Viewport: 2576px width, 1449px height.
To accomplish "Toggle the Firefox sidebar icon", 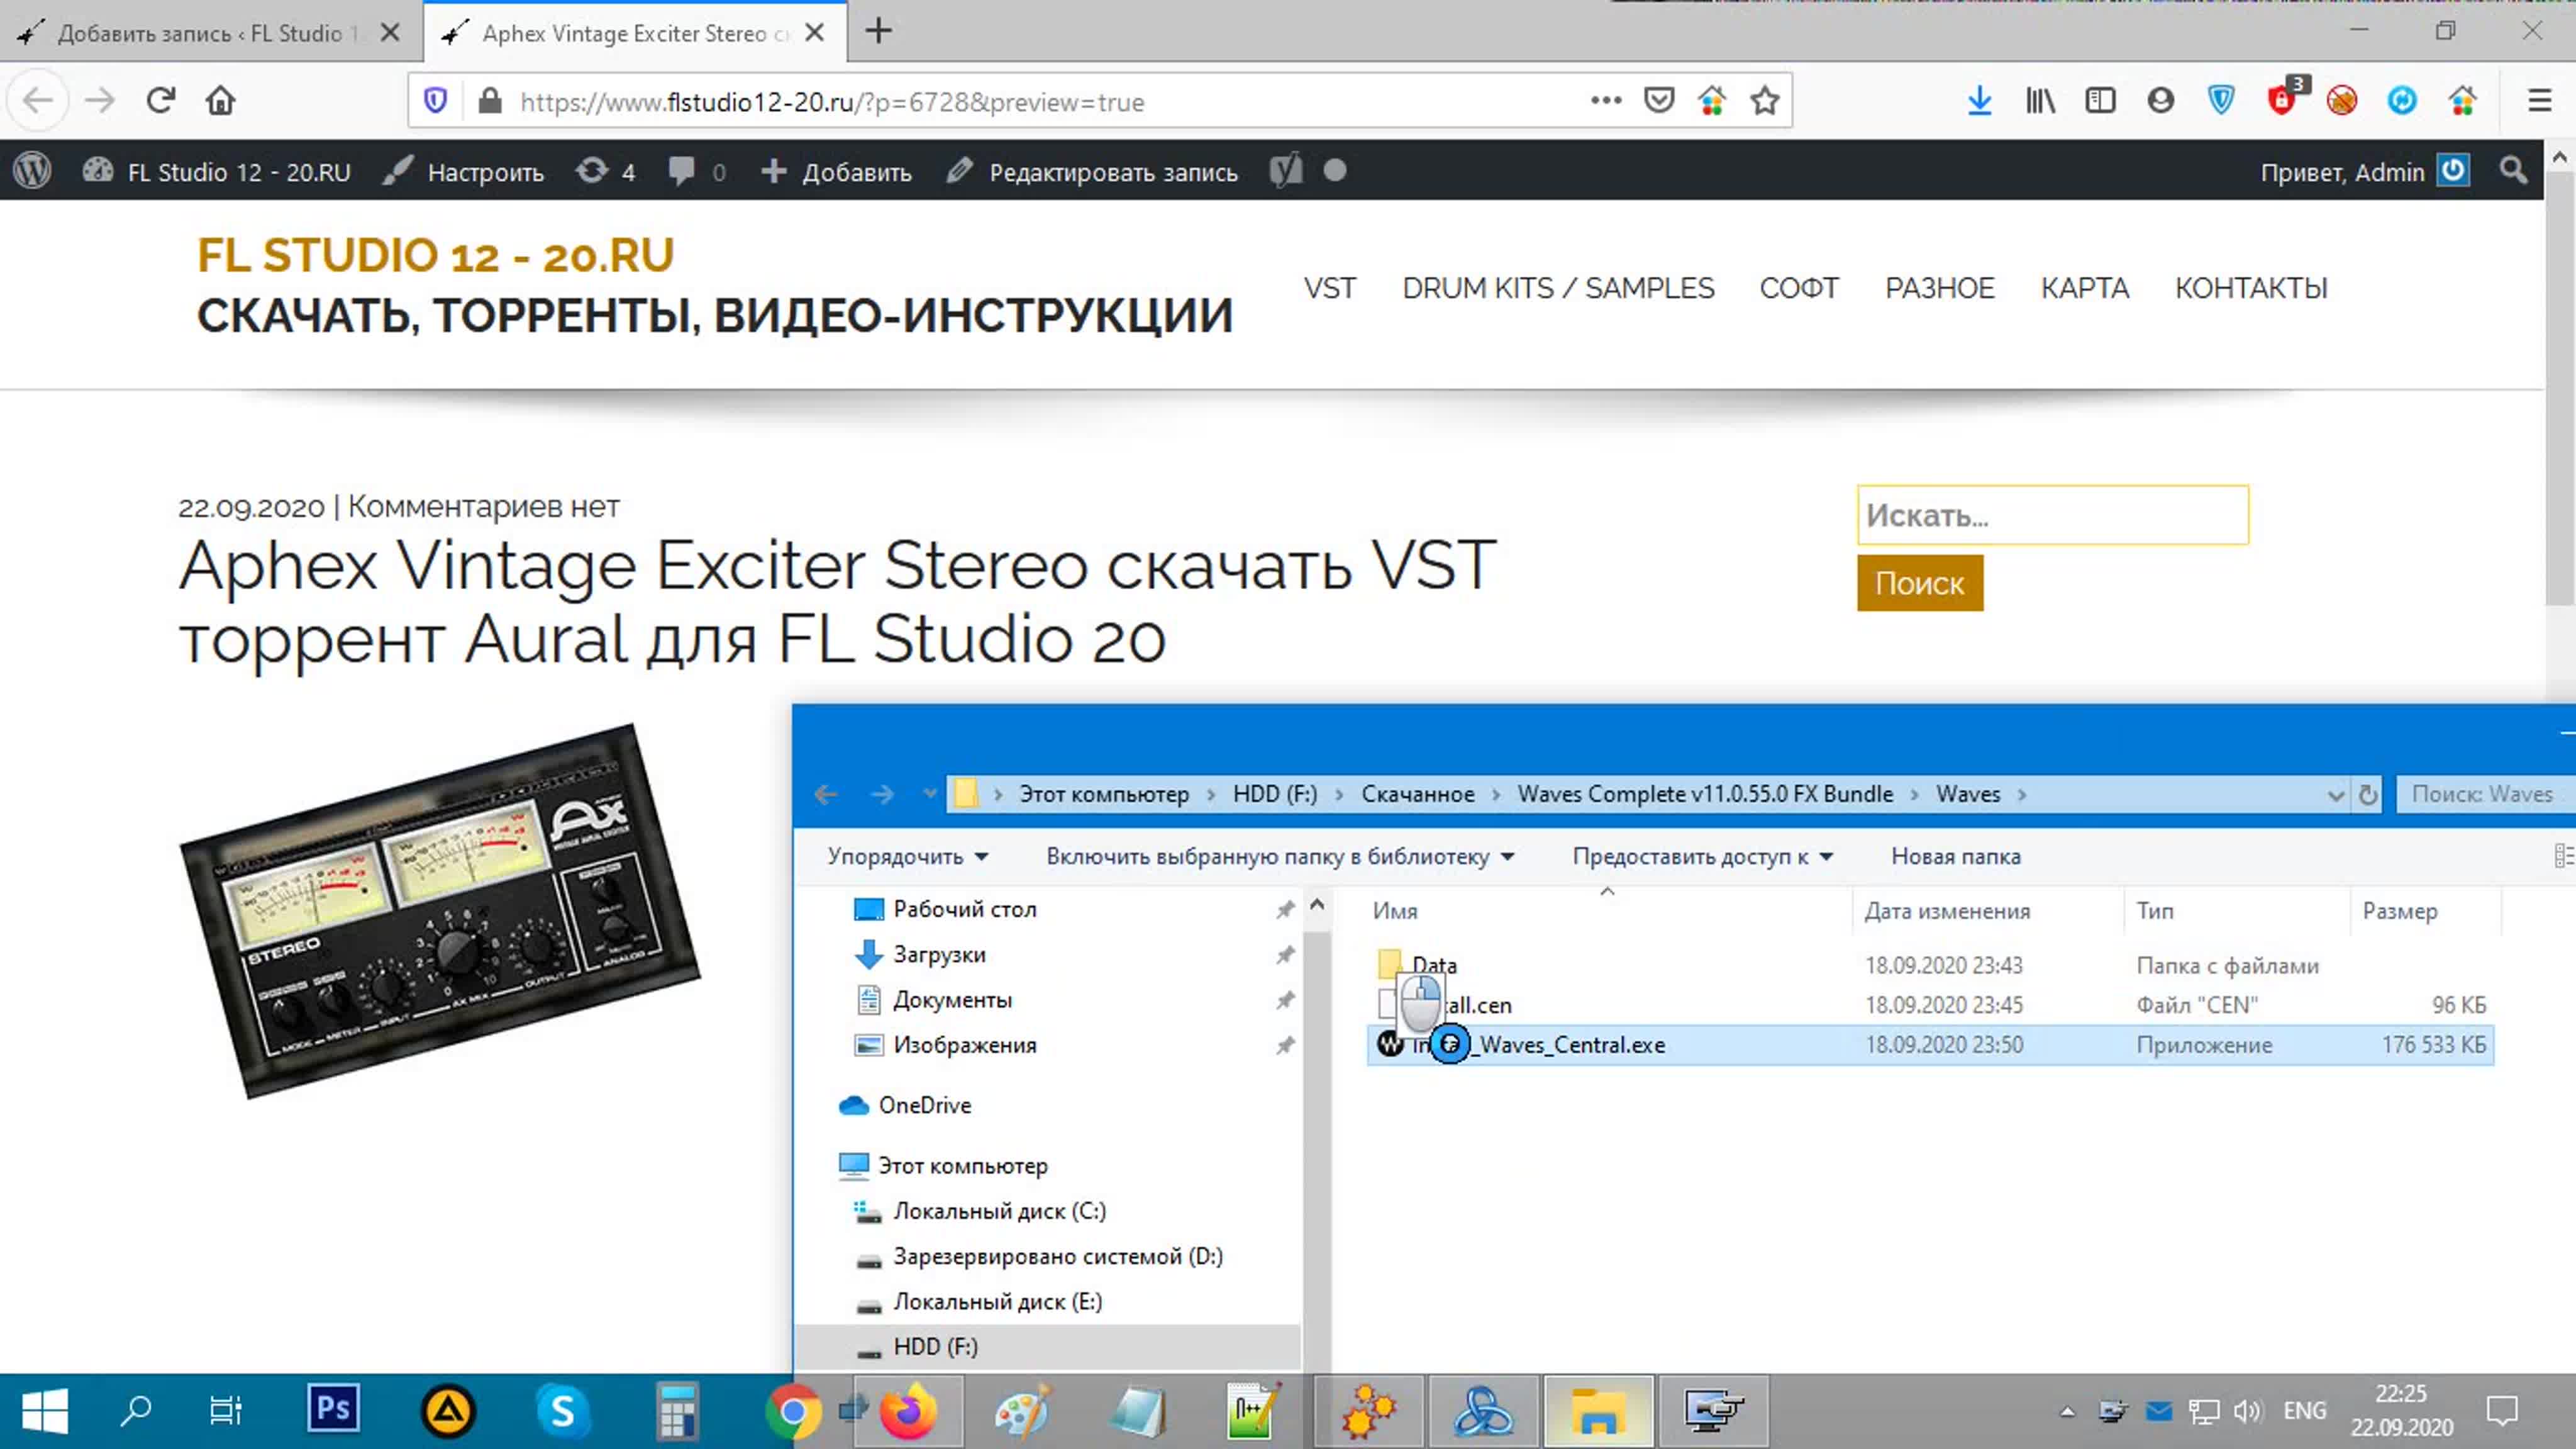I will [2100, 100].
